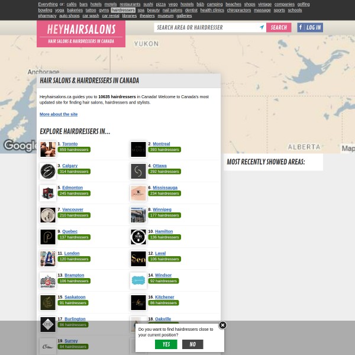The image size is (355, 355).
Task: Open the Winnipeg link
Action: (162, 209)
